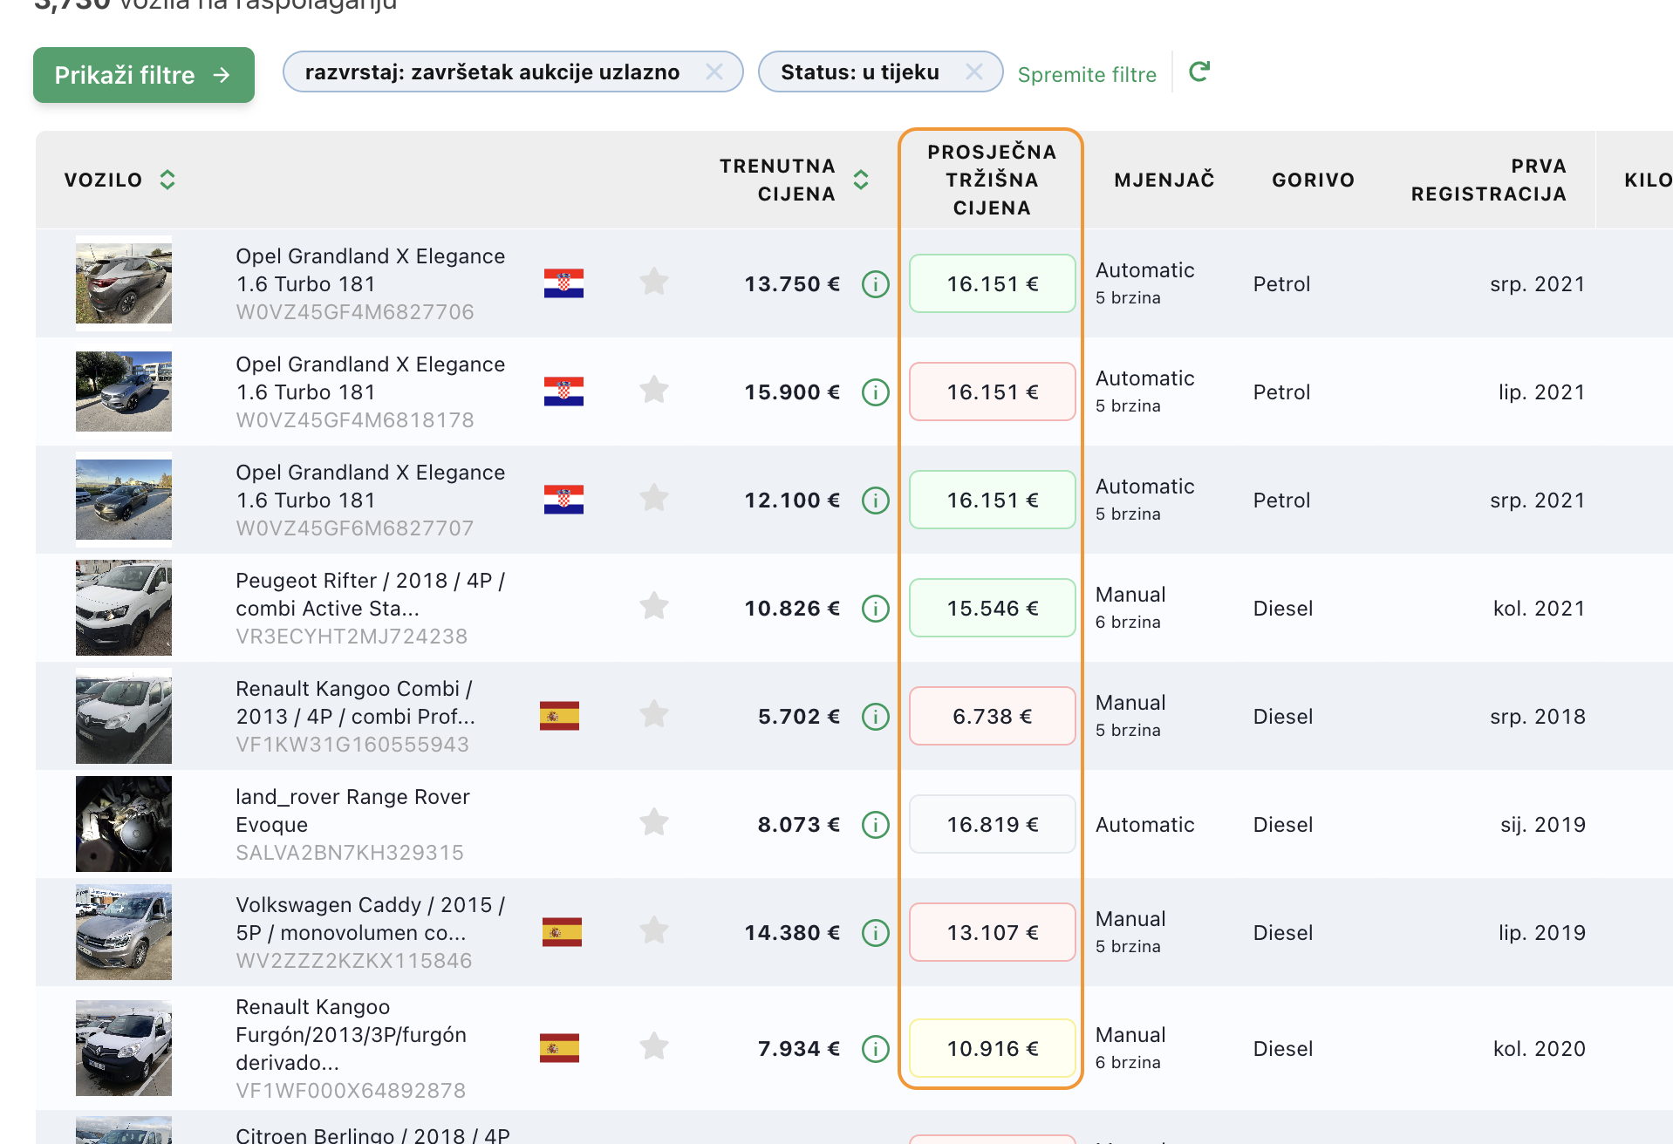Remove the 'razvrstaj: završetak aukcije uzlazno' filter chip
1673x1144 pixels.
714,71
